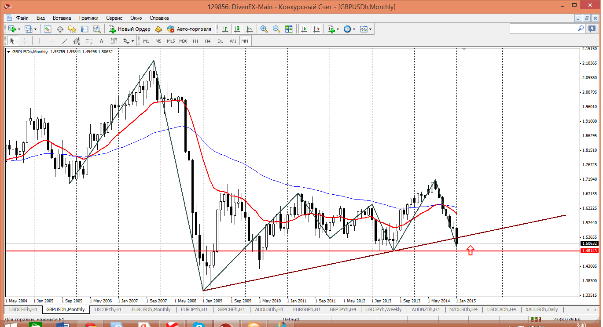Viewport: 603px width, 327px height.
Task: Switch to M1 timeframe
Action: 146,41
